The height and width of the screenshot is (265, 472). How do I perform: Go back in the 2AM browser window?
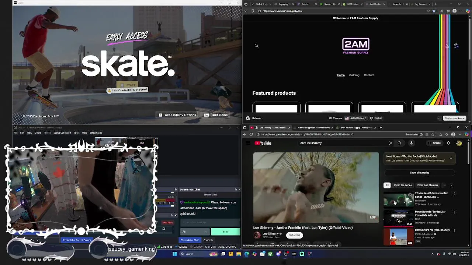point(246,11)
